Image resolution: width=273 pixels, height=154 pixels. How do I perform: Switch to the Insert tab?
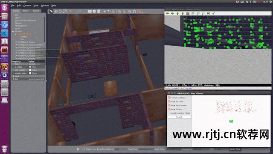[x=26, y=11]
